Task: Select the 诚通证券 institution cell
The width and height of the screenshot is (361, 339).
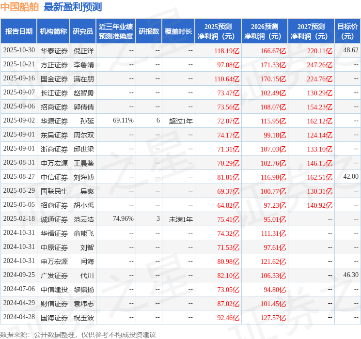Action: pyautogui.click(x=54, y=219)
